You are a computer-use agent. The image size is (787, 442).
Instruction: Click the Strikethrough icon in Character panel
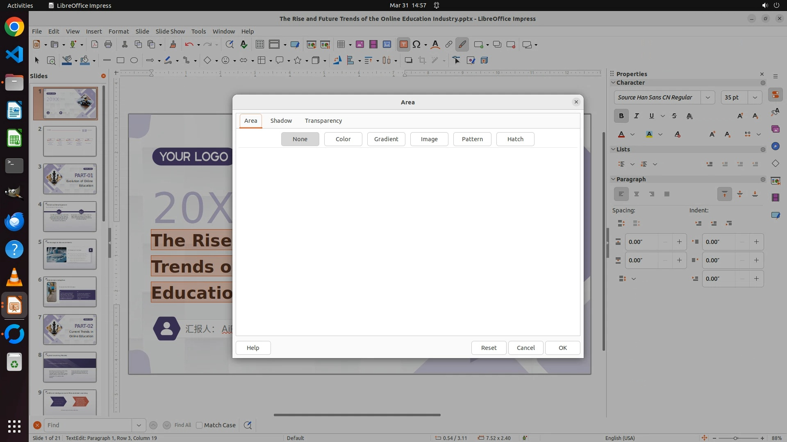[x=674, y=116]
